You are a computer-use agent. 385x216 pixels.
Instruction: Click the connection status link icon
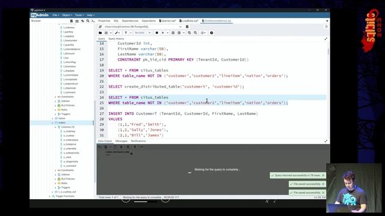click(x=100, y=26)
